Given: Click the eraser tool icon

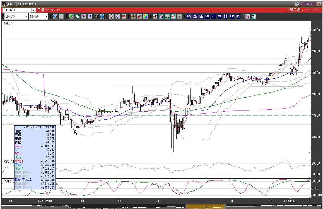Looking at the screenshot, I should [x=90, y=16].
